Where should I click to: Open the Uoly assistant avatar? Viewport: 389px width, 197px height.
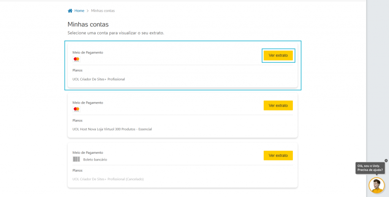click(x=376, y=185)
